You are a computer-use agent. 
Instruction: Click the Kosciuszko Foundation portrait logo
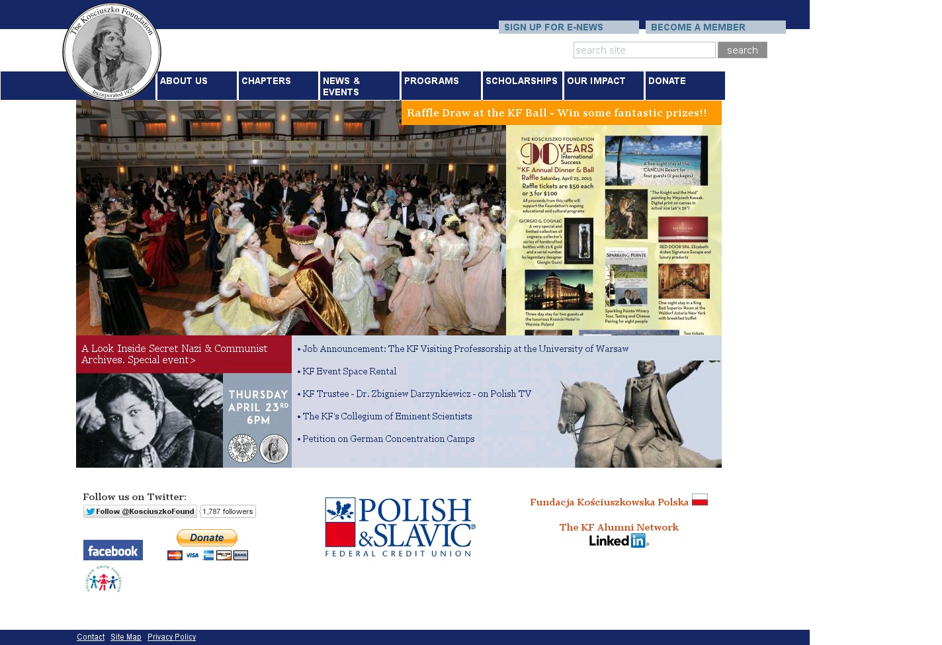tap(112, 52)
